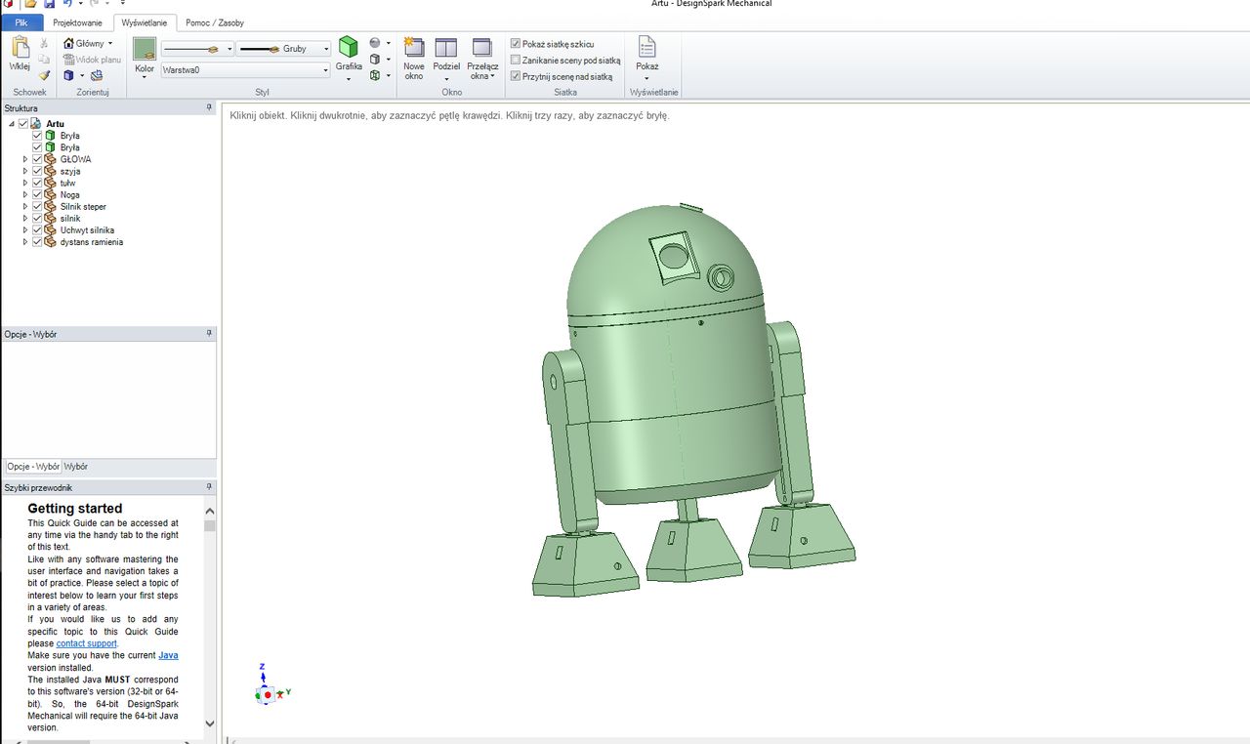Click the format painter brush icon
The width and height of the screenshot is (1250, 744).
pos(44,75)
